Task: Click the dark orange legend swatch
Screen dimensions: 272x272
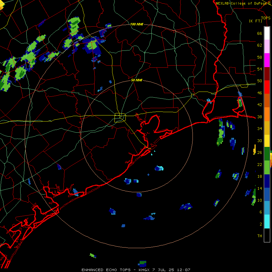Action: click(267, 101)
